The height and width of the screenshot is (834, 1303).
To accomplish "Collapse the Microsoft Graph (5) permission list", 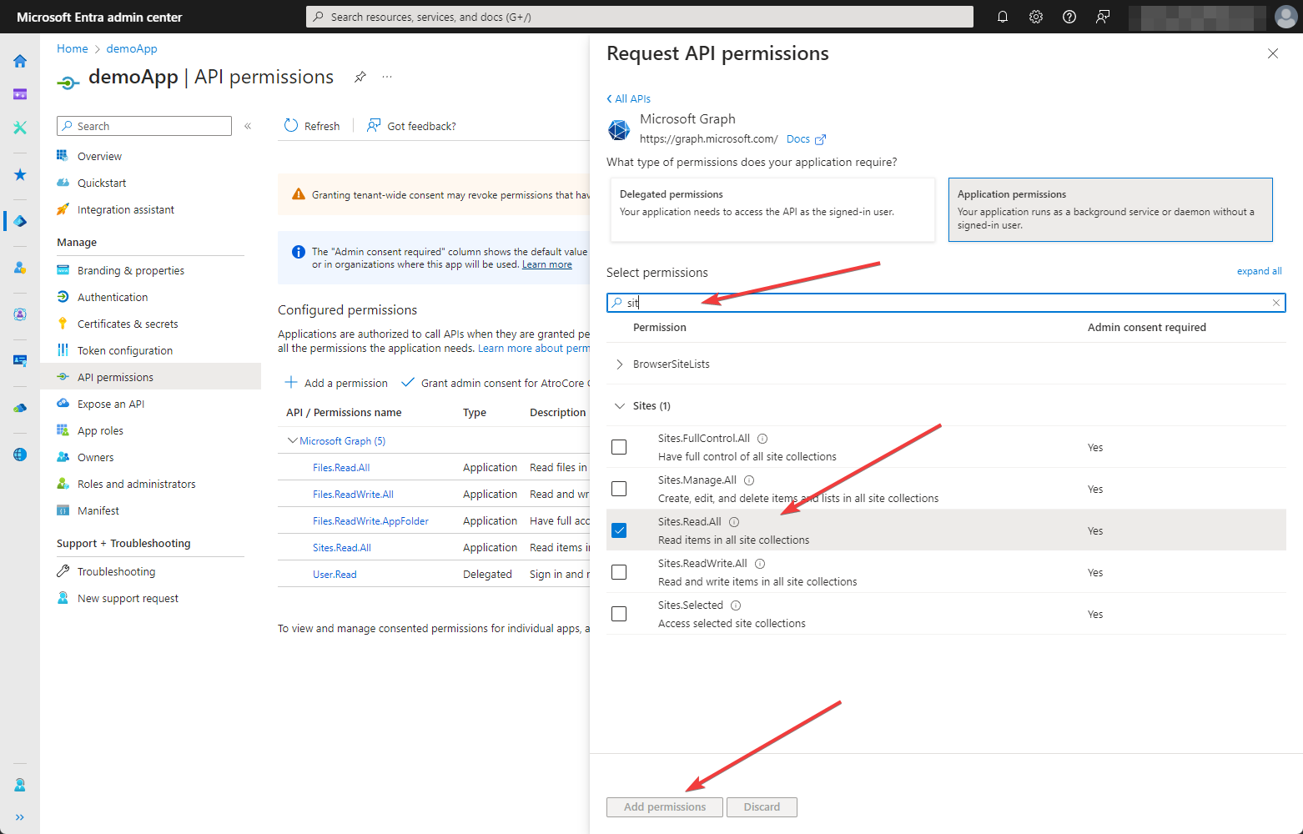I will (x=293, y=440).
